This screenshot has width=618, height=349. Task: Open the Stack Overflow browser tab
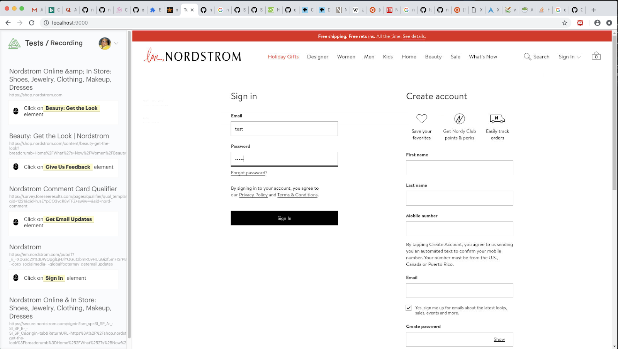[x=542, y=10]
